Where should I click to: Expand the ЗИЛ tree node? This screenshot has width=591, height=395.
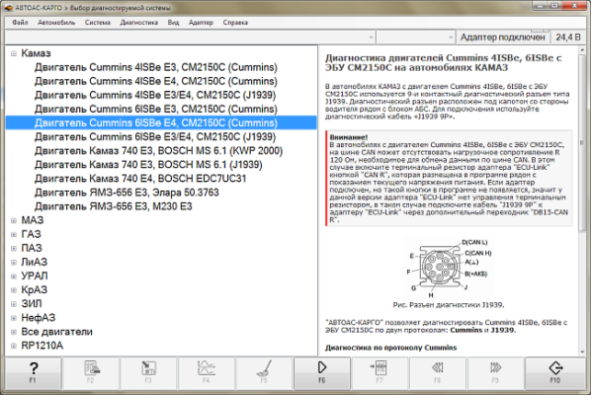(x=14, y=304)
